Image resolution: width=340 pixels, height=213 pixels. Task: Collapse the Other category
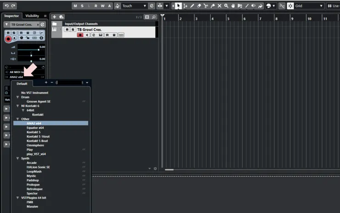(x=18, y=119)
